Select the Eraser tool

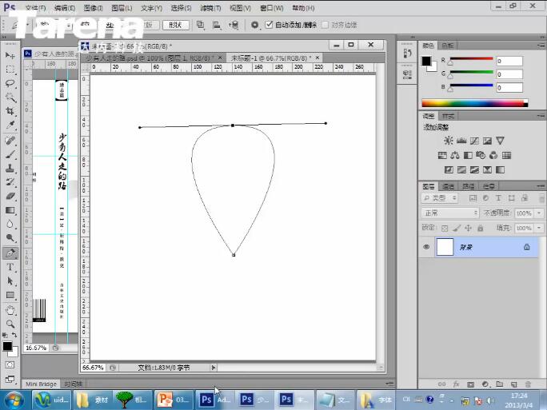[x=10, y=197]
